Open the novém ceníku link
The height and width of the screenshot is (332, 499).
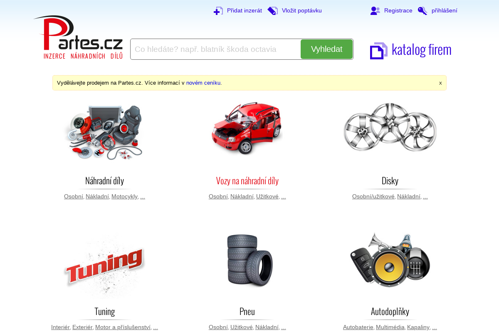point(204,83)
